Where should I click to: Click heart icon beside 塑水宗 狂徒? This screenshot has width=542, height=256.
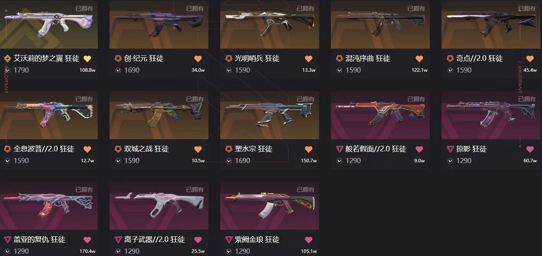click(x=309, y=149)
